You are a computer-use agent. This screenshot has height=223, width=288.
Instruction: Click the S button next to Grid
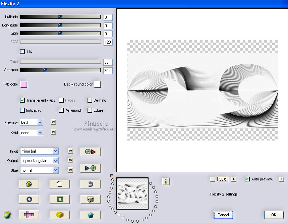pyautogui.click(x=53, y=132)
